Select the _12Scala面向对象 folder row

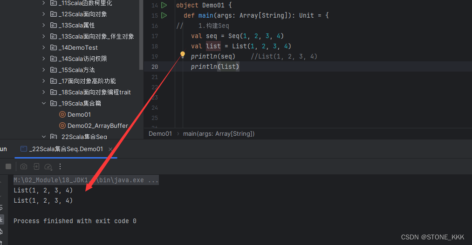[x=69, y=14]
